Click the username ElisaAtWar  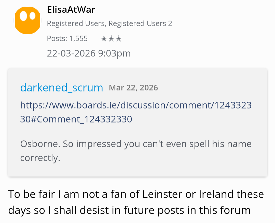(71, 10)
